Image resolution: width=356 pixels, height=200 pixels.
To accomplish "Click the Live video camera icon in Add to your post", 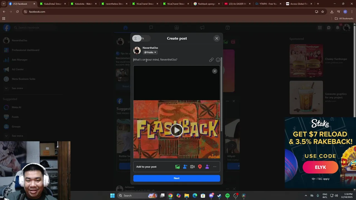I will [x=192, y=167].
